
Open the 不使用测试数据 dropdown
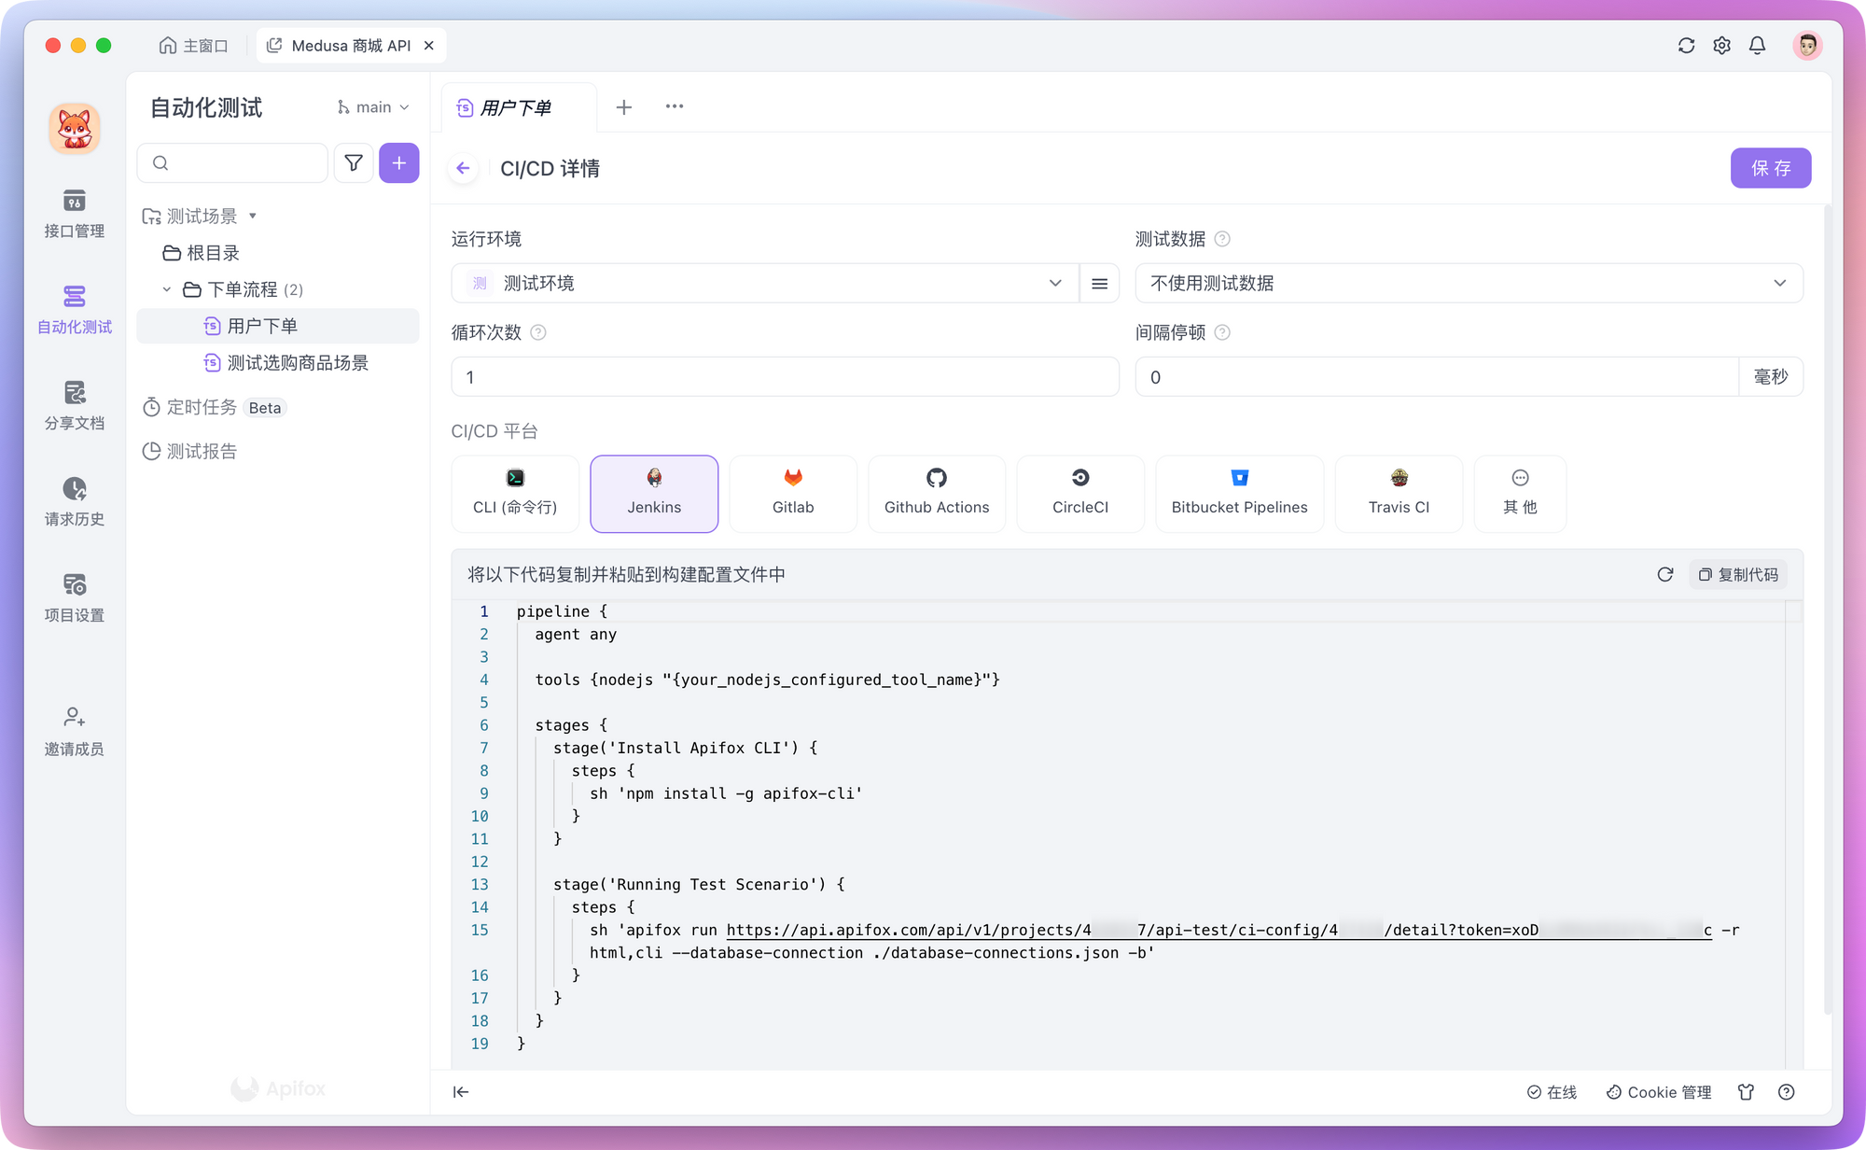tap(1469, 284)
